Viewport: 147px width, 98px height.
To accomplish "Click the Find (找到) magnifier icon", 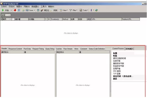I will [51, 10].
